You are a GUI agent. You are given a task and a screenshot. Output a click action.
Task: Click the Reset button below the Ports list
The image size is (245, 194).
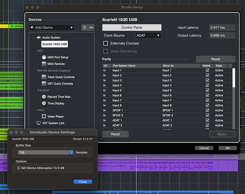click(116, 134)
